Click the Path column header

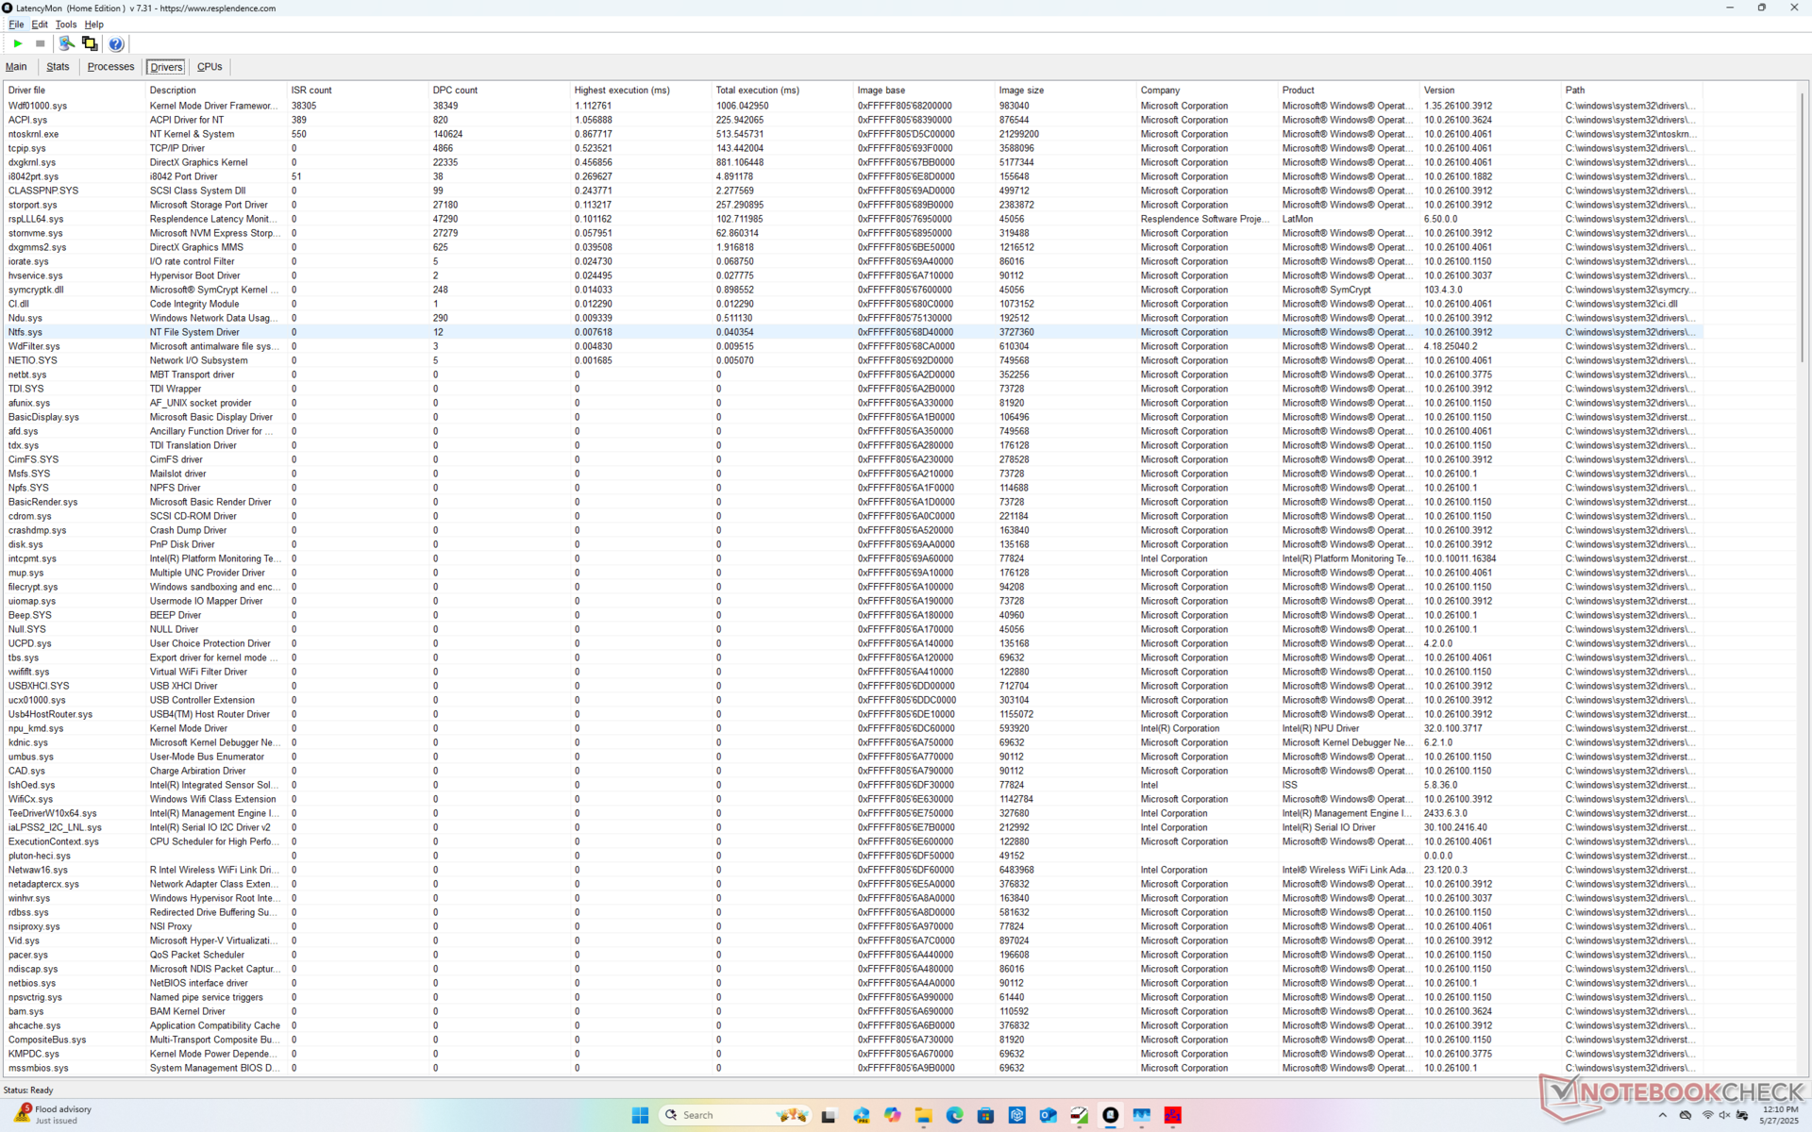click(1632, 91)
